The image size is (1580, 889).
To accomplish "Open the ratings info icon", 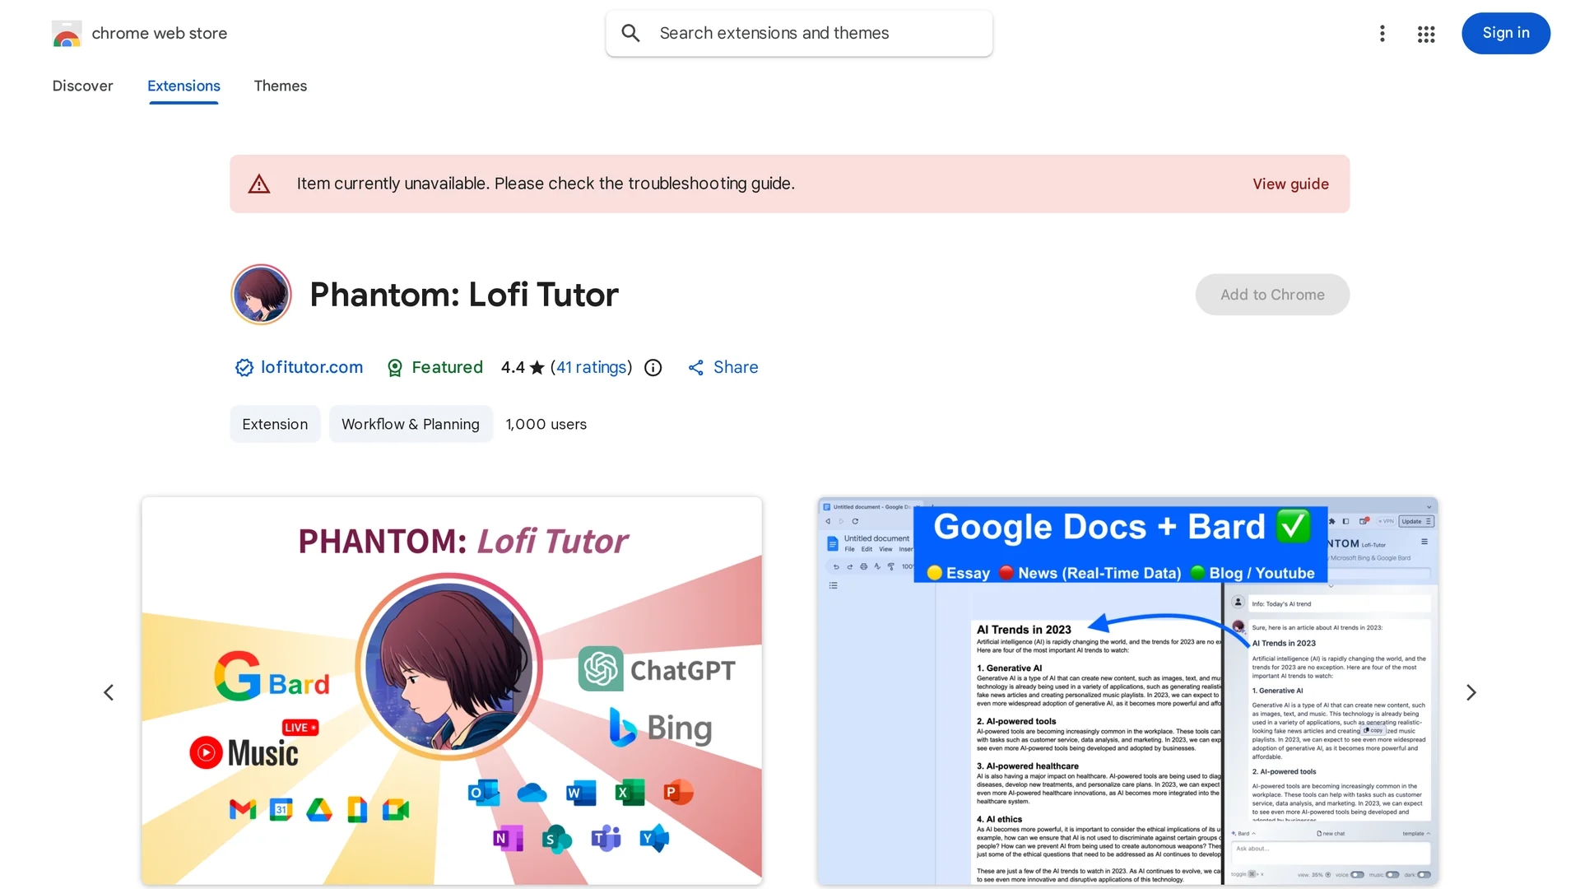I will coord(653,368).
